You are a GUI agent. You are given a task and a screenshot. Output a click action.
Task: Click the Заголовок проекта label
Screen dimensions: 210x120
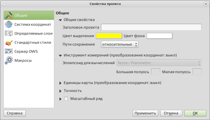pyautogui.click(x=81, y=27)
